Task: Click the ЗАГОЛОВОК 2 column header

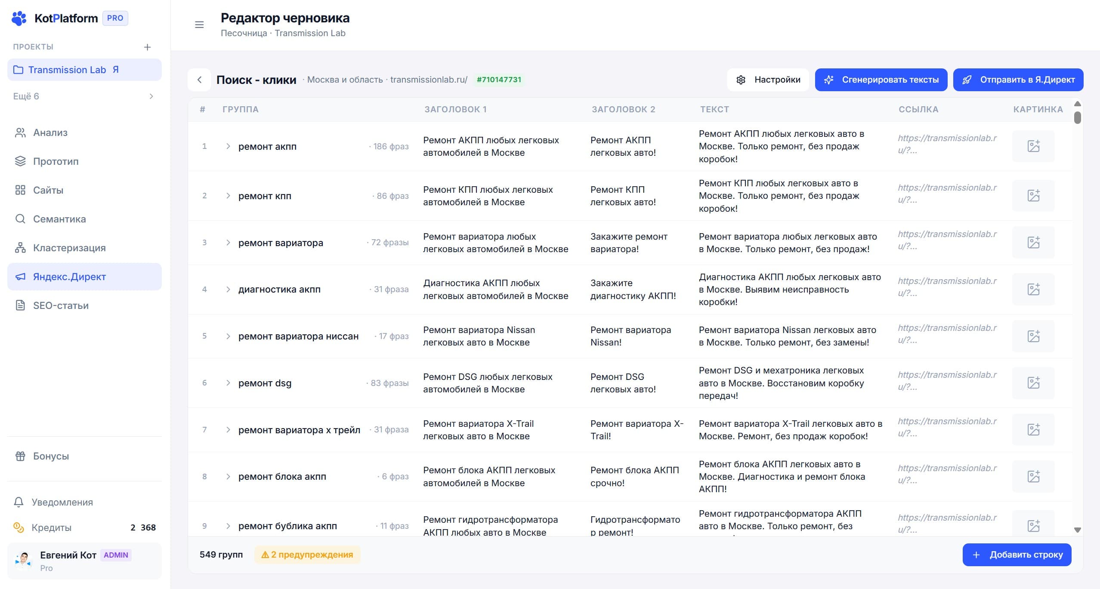Action: 623,109
